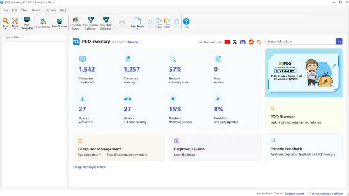Image resolution: width=349 pixels, height=196 pixels.
Task: Click the 57% Network discovery scan value
Action: point(175,69)
